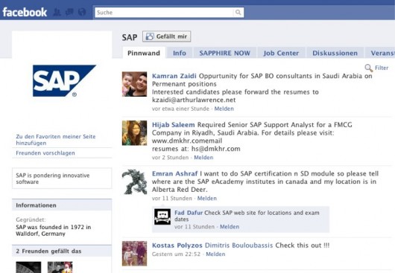The width and height of the screenshot is (395, 273).
Task: Click the SAP page title
Action: [130, 37]
